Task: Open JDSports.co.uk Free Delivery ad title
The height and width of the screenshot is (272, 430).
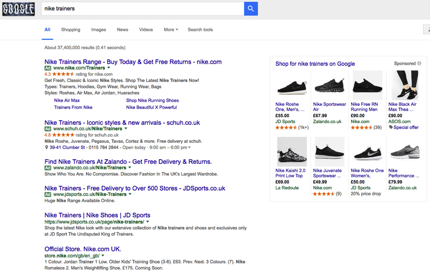Action: [x=135, y=188]
